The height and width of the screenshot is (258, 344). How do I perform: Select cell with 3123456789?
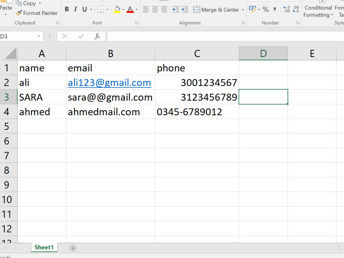197,97
